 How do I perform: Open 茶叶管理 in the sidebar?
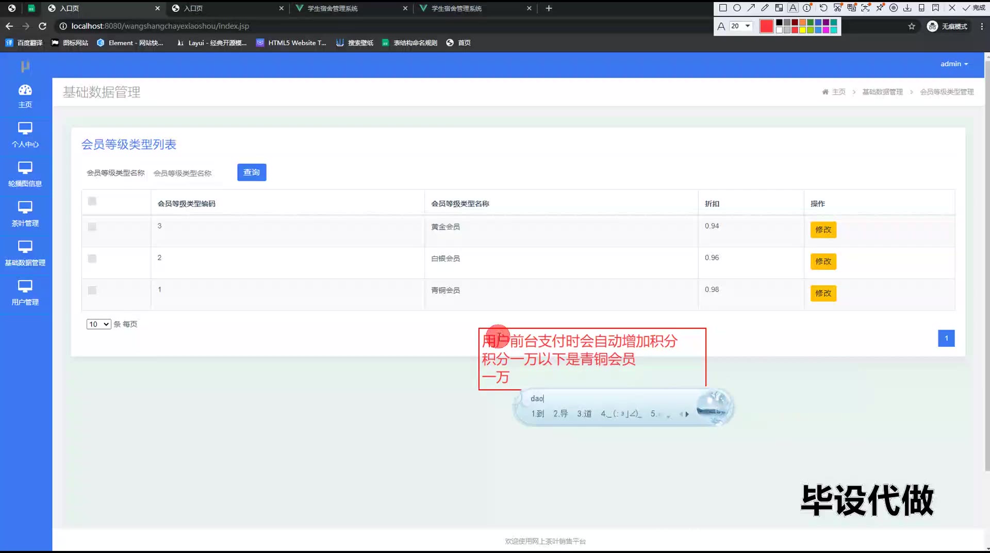tap(25, 215)
